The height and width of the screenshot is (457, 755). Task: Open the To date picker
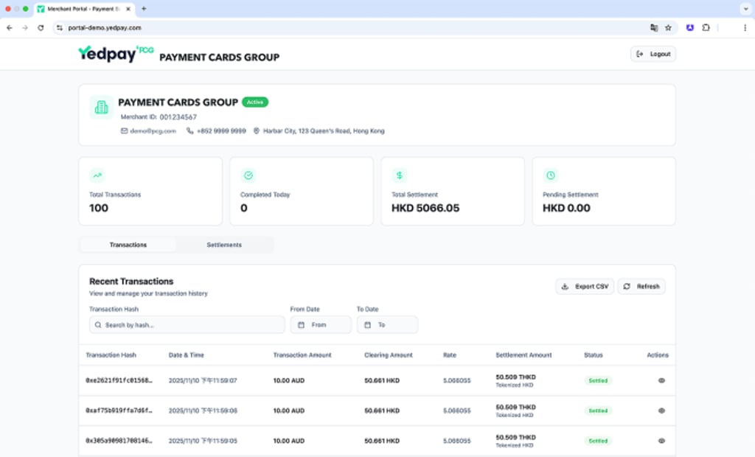coord(387,324)
